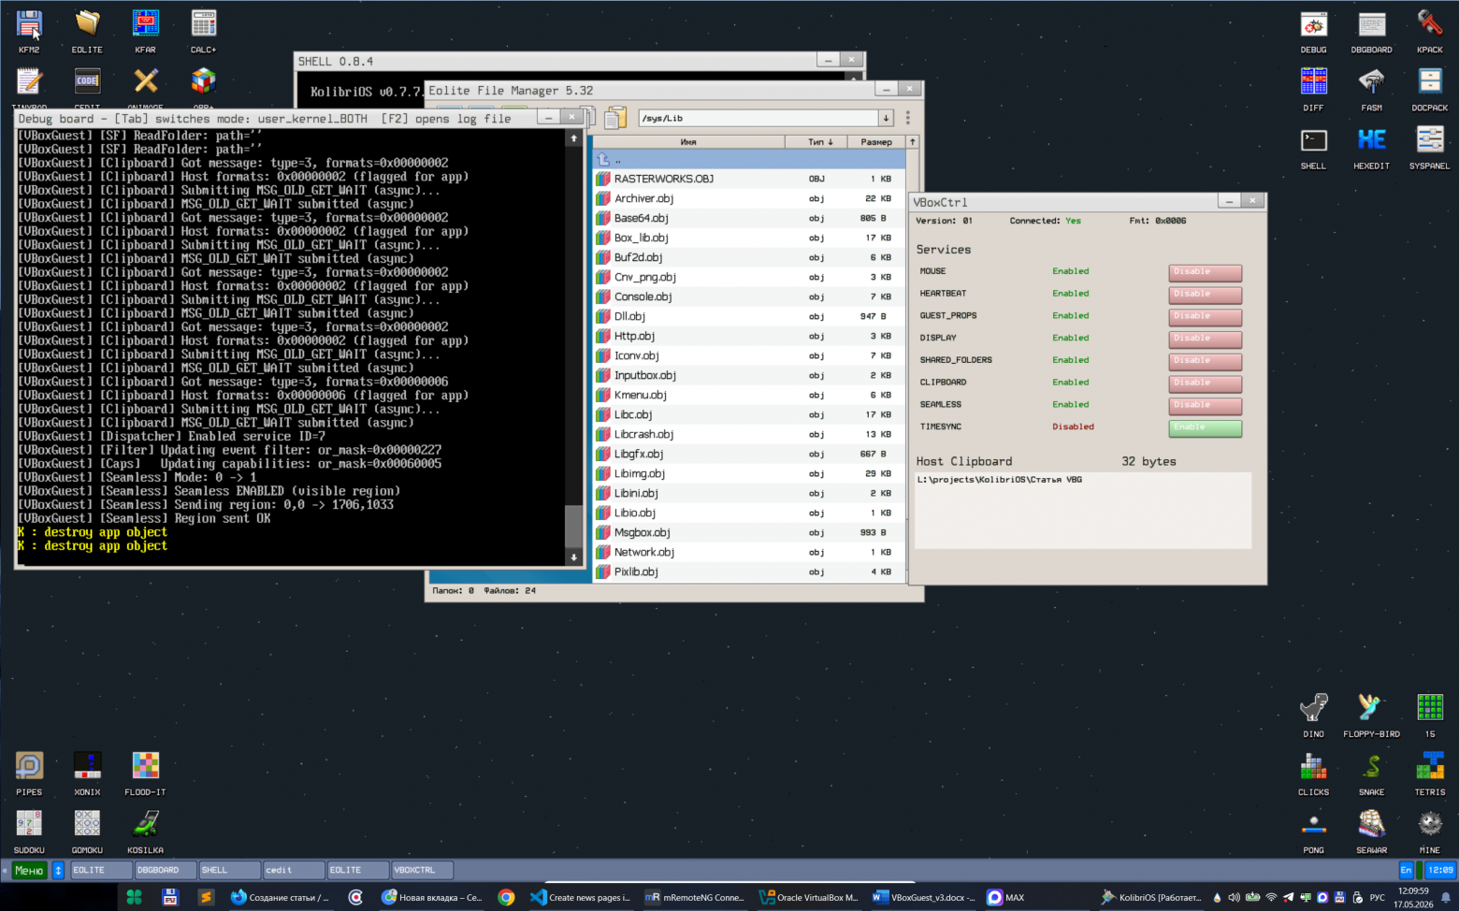Click the Eolite file list scroll-up arrow
The height and width of the screenshot is (911, 1459).
pyautogui.click(x=913, y=142)
